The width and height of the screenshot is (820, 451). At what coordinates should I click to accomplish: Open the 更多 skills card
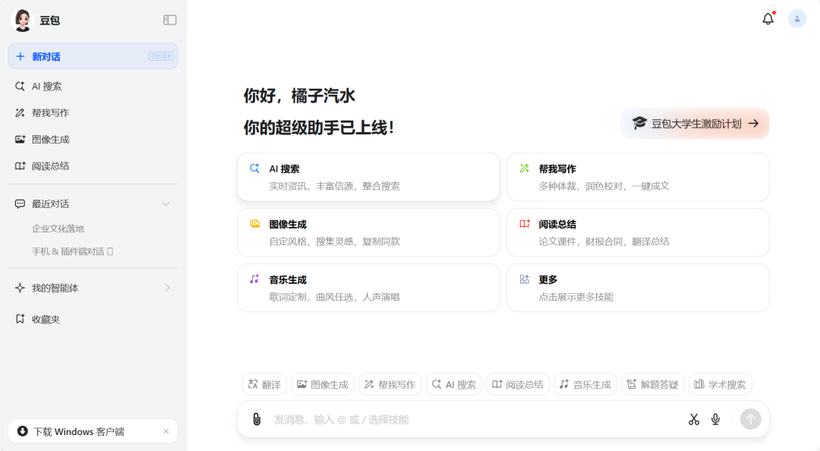(x=638, y=288)
